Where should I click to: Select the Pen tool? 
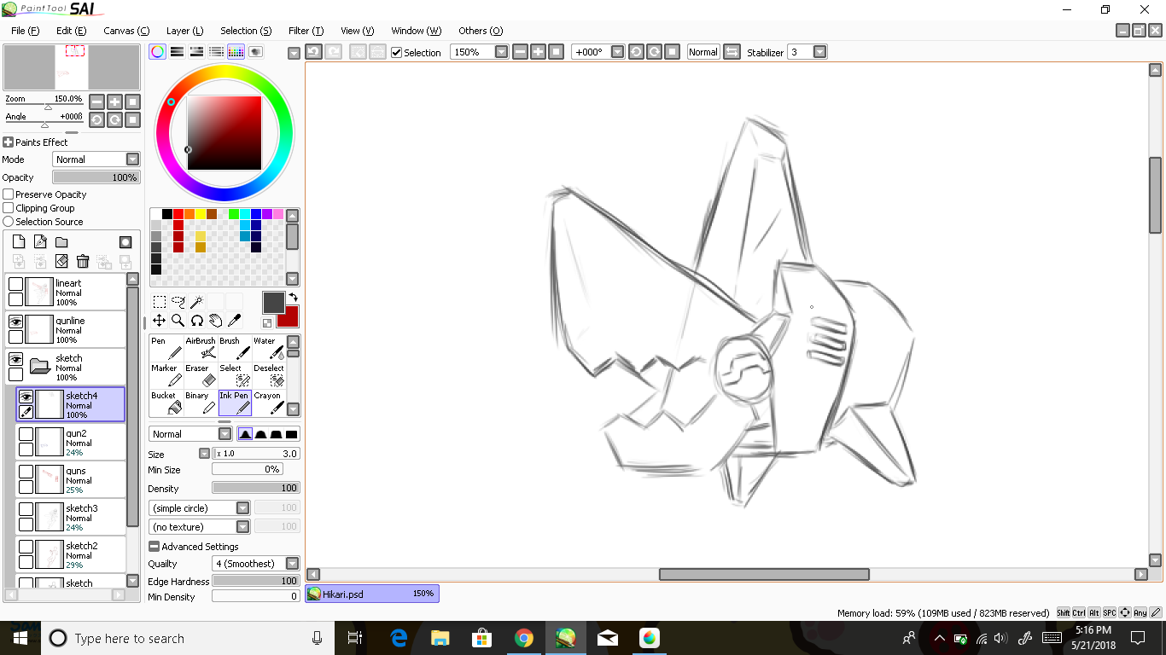point(166,348)
